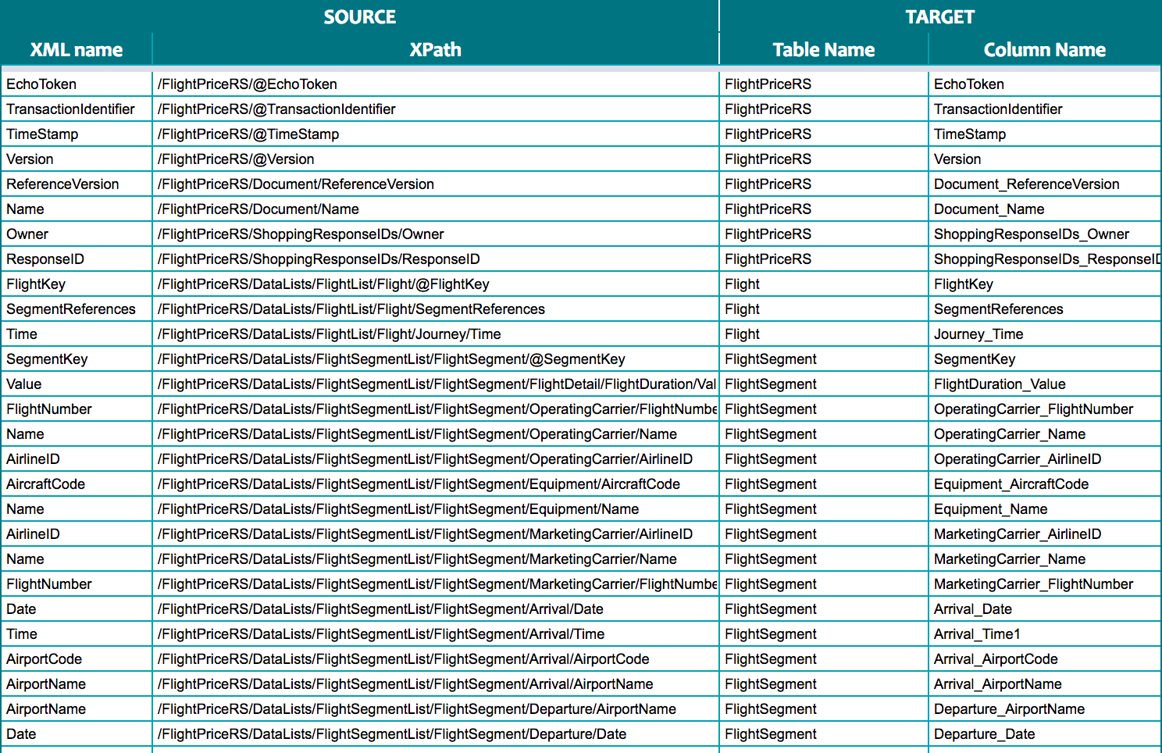Screen dimensions: 1162x753
Task: Select the ResponseID XML name cell
Action: [x=76, y=259]
